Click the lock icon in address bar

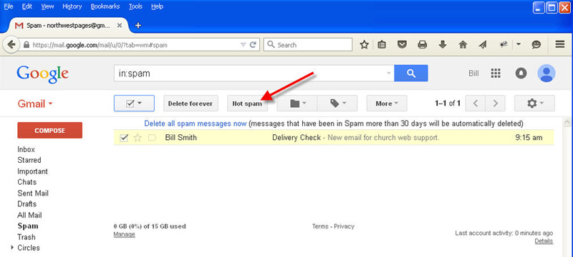26,45
